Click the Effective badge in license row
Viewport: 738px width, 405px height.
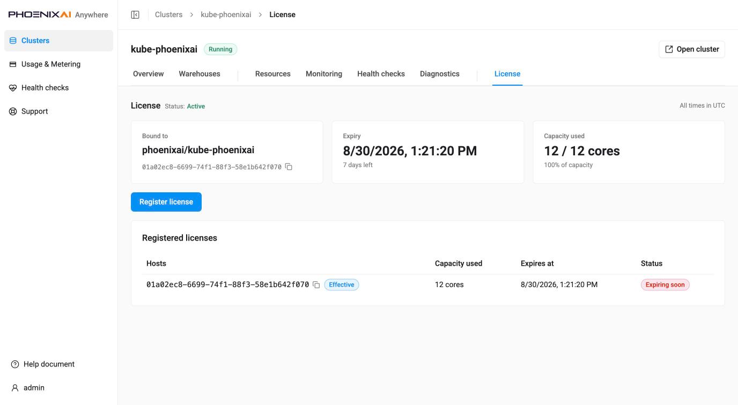pos(342,284)
